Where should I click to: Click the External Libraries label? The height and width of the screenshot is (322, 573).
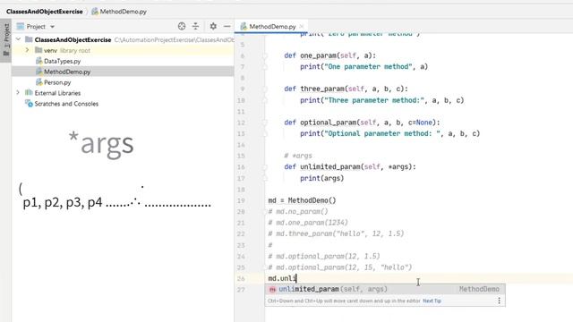[x=57, y=93]
